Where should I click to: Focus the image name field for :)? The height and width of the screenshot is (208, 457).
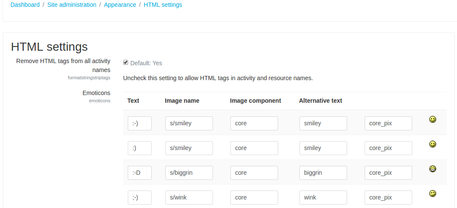(x=189, y=148)
